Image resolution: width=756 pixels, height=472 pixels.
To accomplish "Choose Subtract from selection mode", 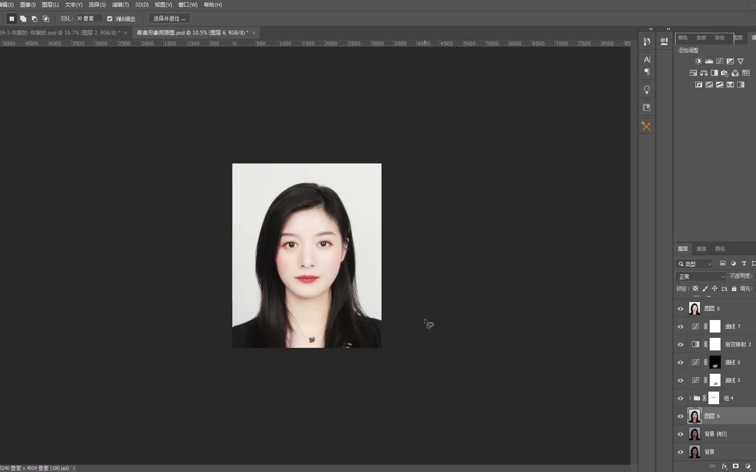I will click(x=35, y=18).
